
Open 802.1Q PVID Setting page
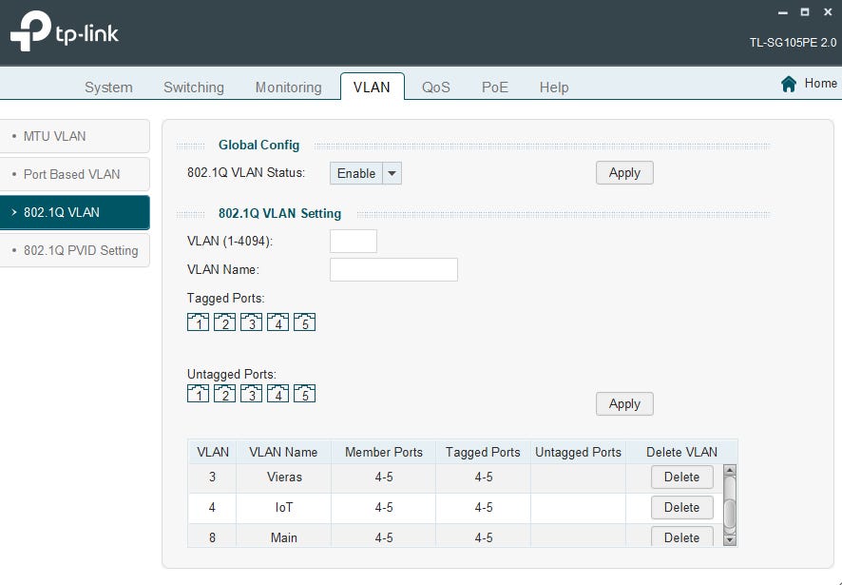[x=75, y=250]
